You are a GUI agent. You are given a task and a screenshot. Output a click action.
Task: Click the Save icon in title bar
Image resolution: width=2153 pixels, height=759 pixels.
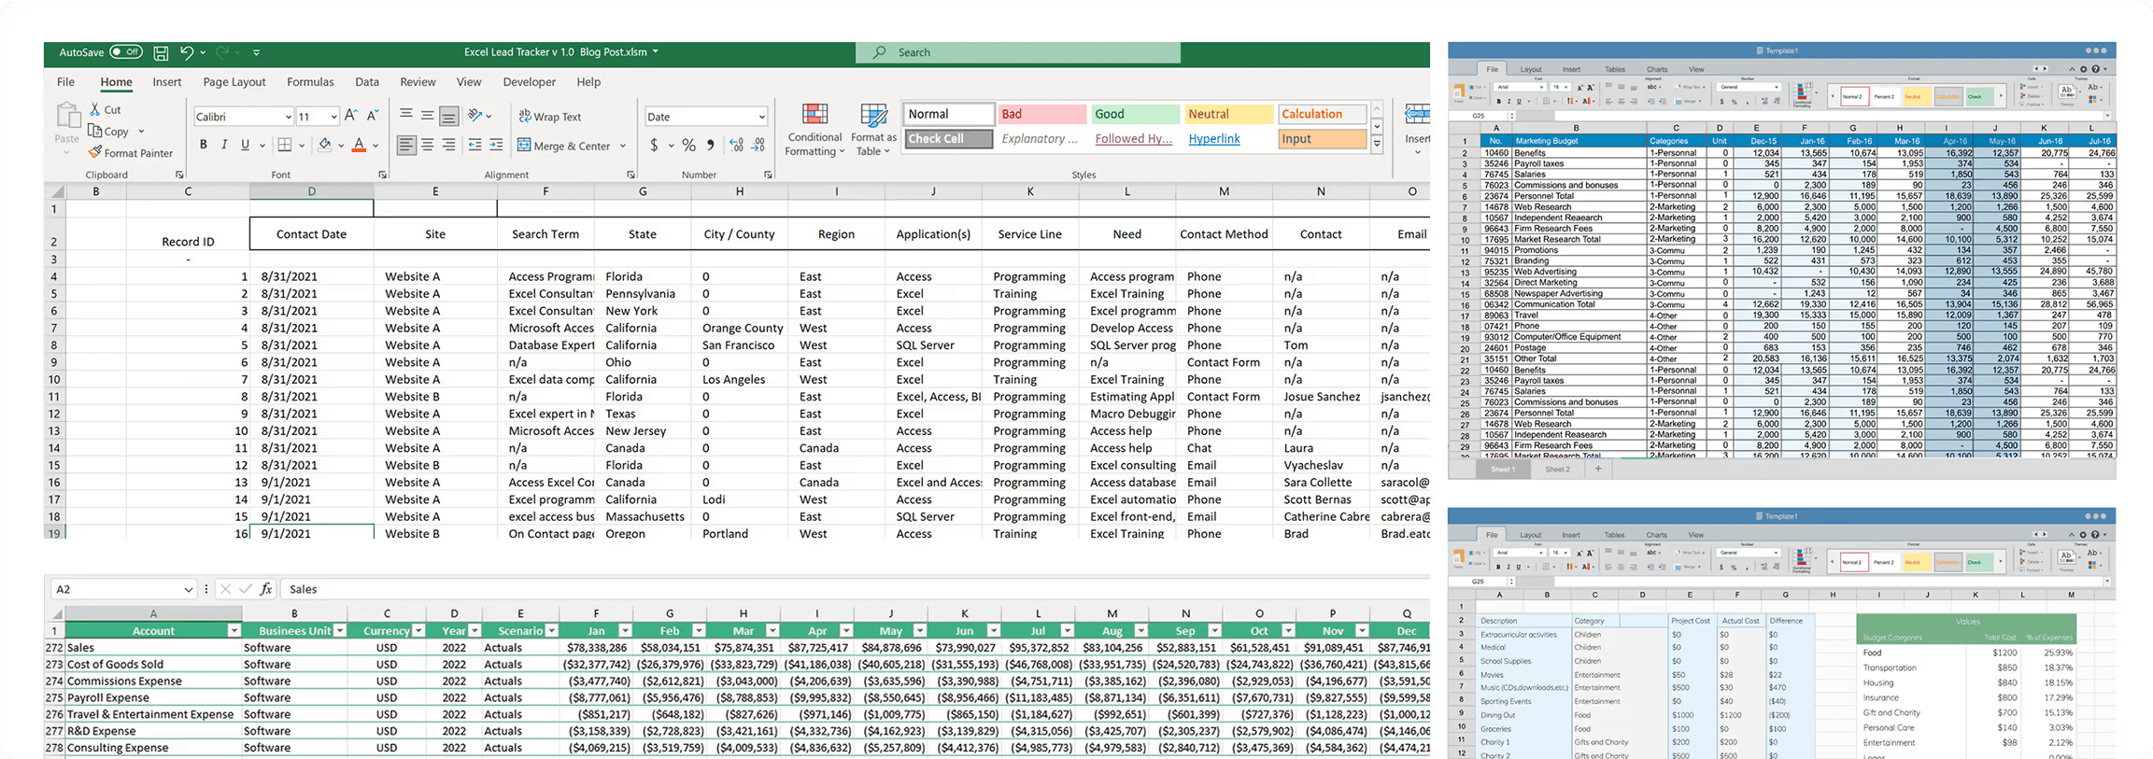click(x=161, y=53)
